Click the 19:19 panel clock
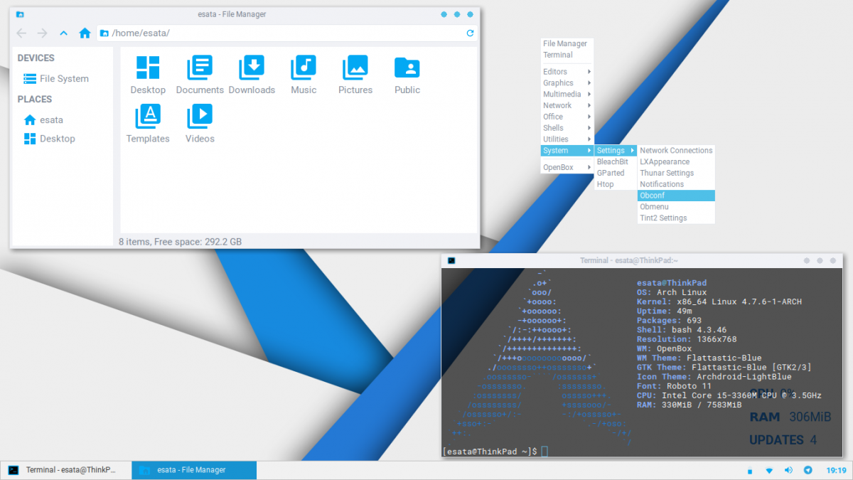 coord(837,471)
